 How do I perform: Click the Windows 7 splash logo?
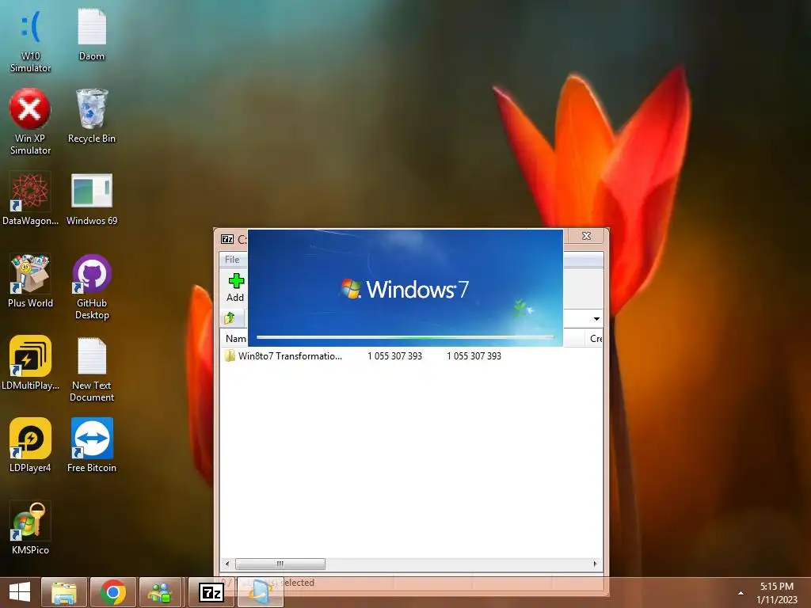pyautogui.click(x=405, y=289)
